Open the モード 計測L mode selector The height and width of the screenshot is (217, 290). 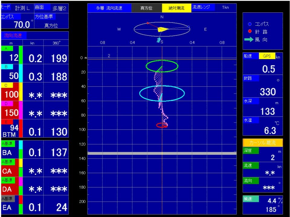pos(17,8)
